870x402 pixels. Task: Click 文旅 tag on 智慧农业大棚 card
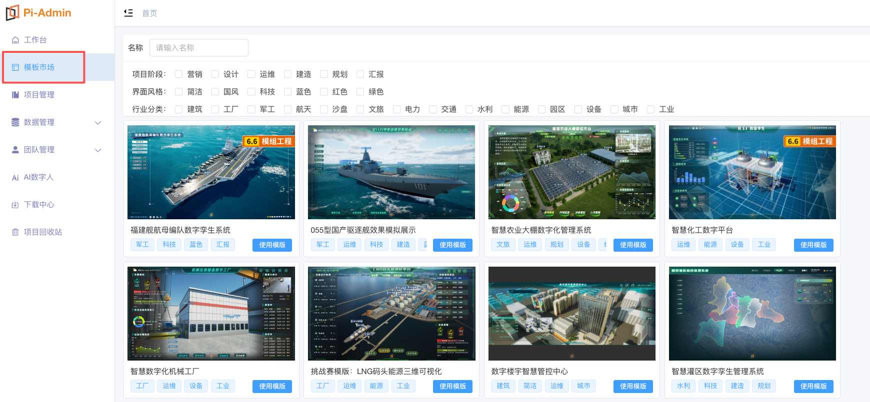click(x=503, y=245)
